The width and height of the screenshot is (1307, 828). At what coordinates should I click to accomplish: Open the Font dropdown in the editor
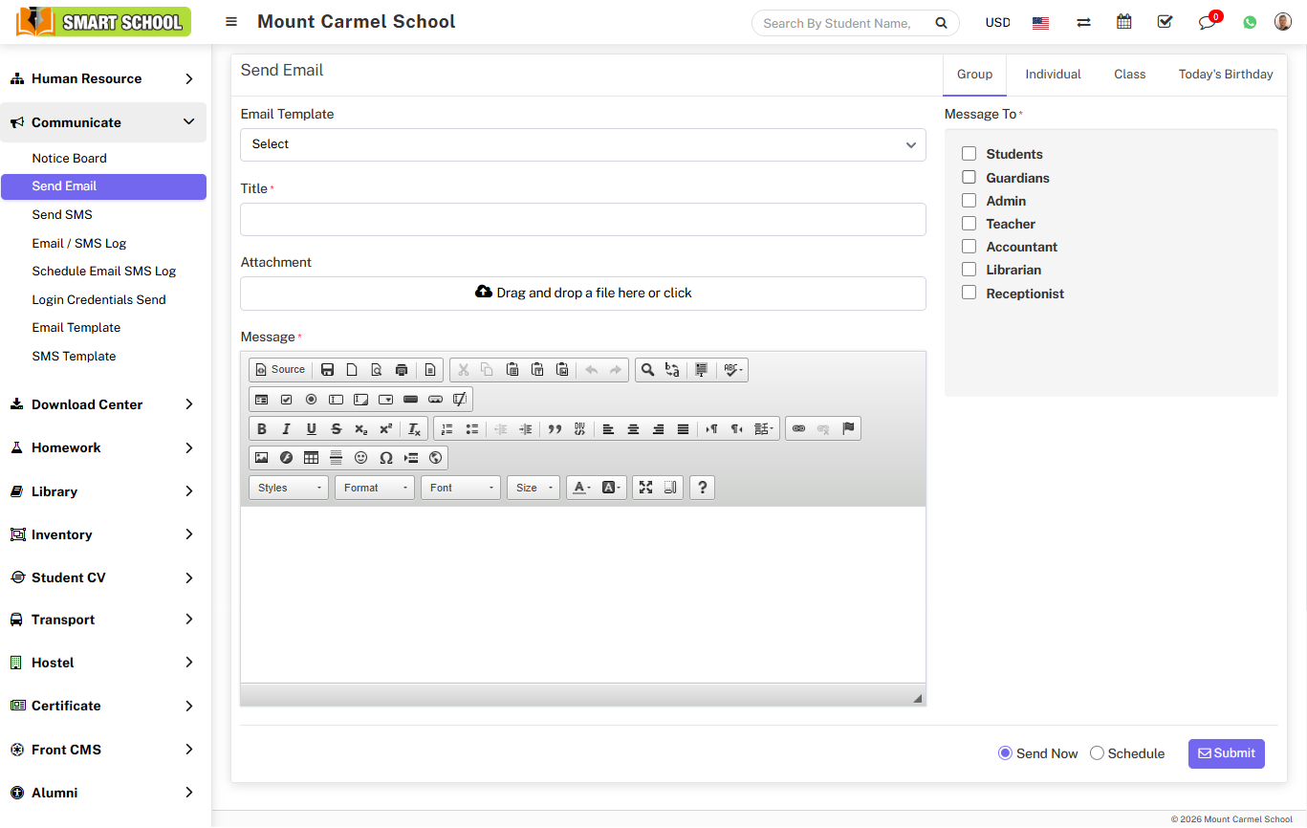pos(461,488)
